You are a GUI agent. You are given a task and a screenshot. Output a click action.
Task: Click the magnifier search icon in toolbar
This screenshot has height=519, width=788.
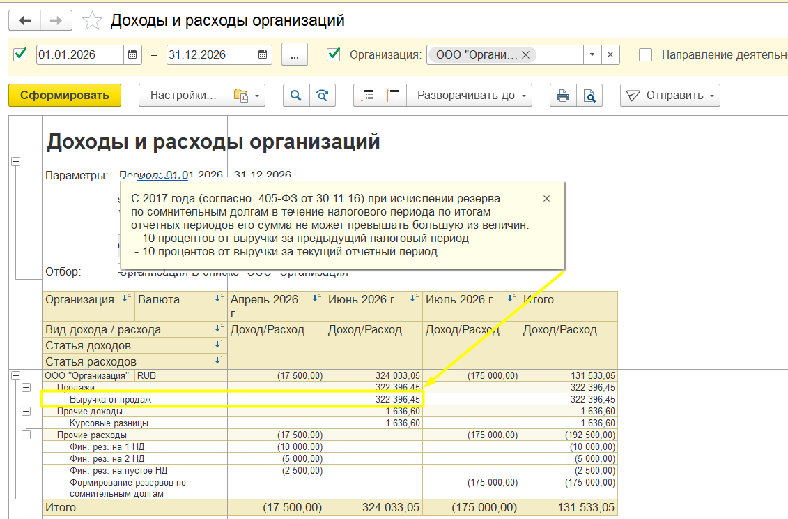coord(296,95)
